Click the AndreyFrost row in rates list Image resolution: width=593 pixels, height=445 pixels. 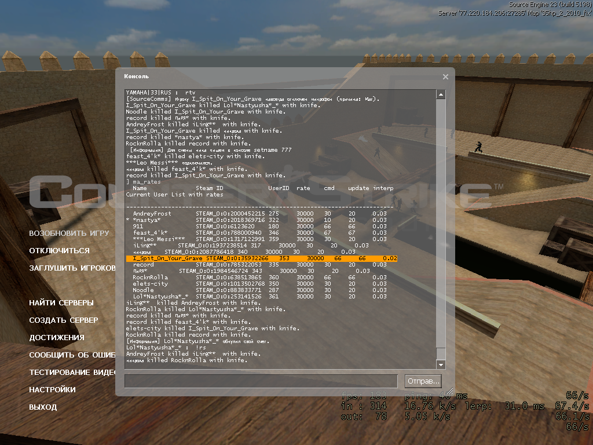(x=260, y=214)
